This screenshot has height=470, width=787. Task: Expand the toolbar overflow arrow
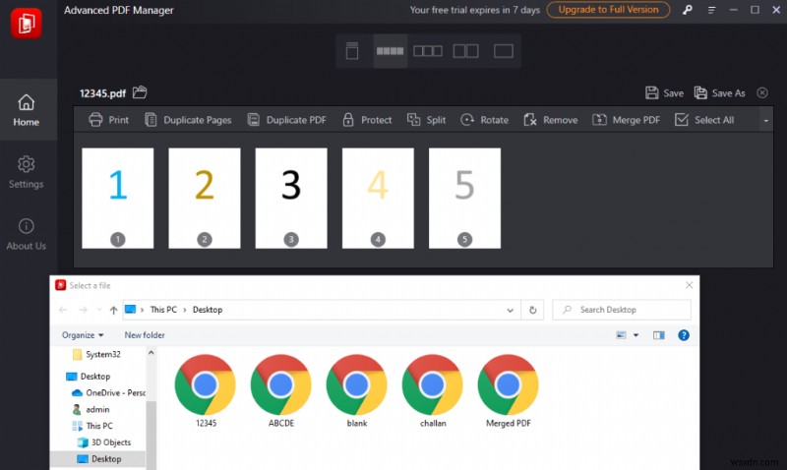765,120
